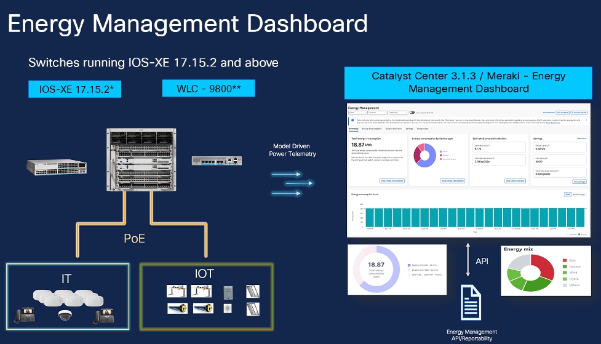Click the Estimated cost $2.74 field
The image size is (601, 344).
[x=499, y=147]
